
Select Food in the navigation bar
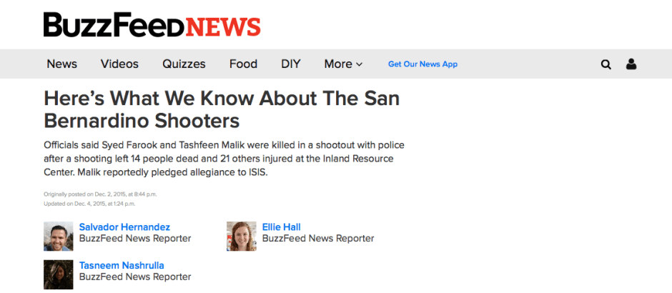(x=244, y=64)
